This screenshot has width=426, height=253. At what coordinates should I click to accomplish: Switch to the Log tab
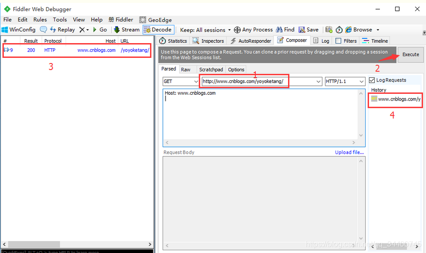point(321,41)
